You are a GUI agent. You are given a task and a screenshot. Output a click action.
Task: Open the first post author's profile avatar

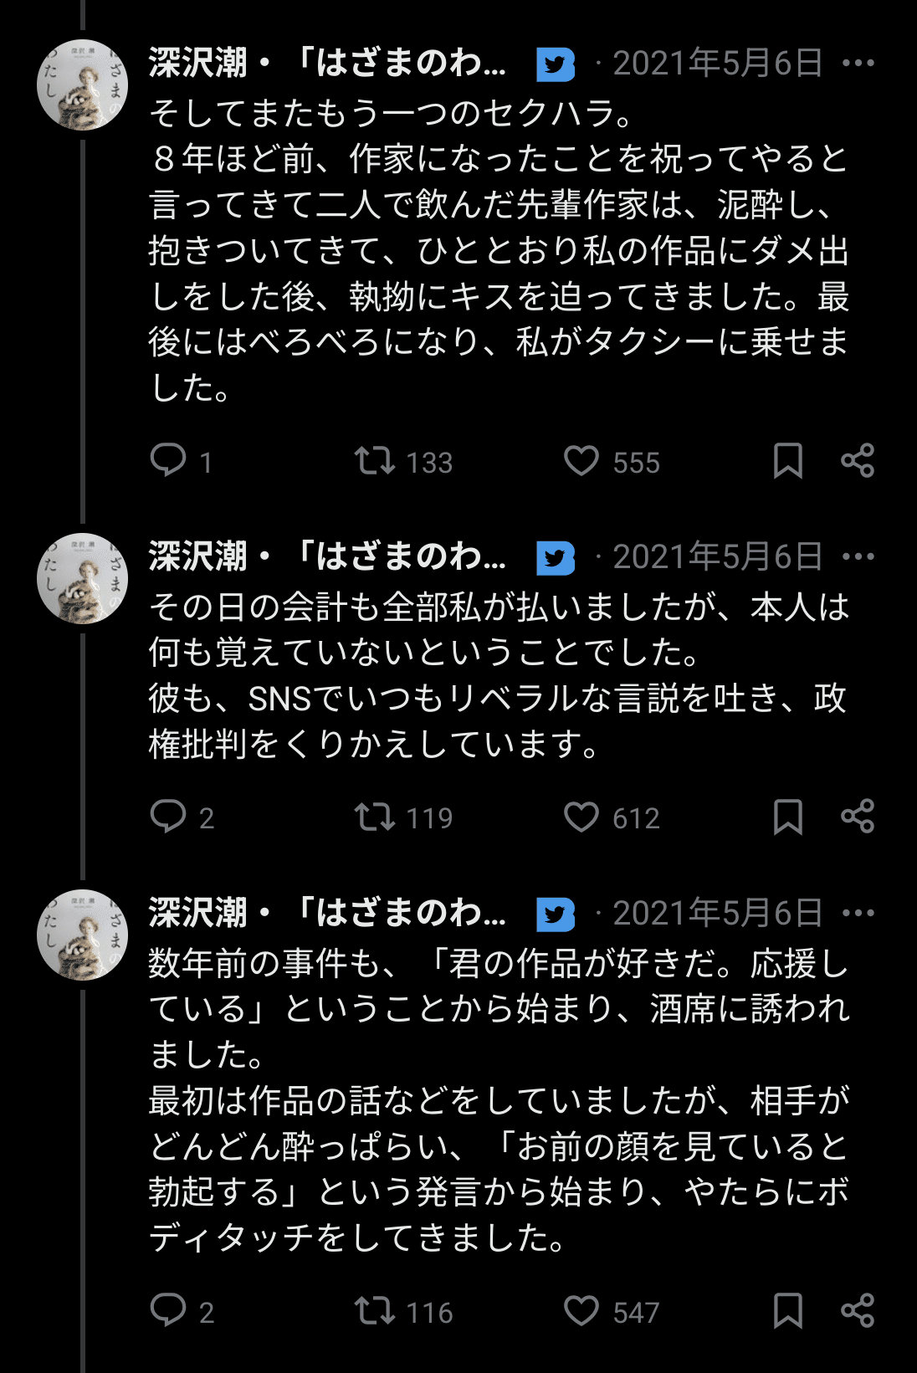coord(82,85)
